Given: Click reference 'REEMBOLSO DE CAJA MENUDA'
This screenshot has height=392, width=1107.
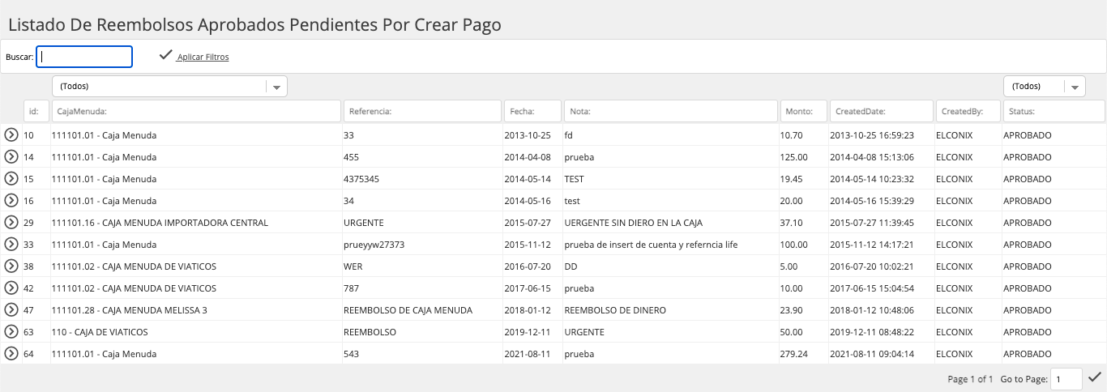Looking at the screenshot, I should pyautogui.click(x=408, y=310).
